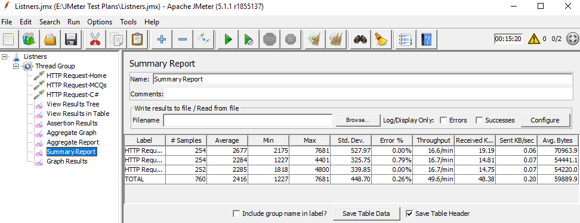Screen dimensions: 580x223
Task: Open the Edit menu
Action: point(26,22)
